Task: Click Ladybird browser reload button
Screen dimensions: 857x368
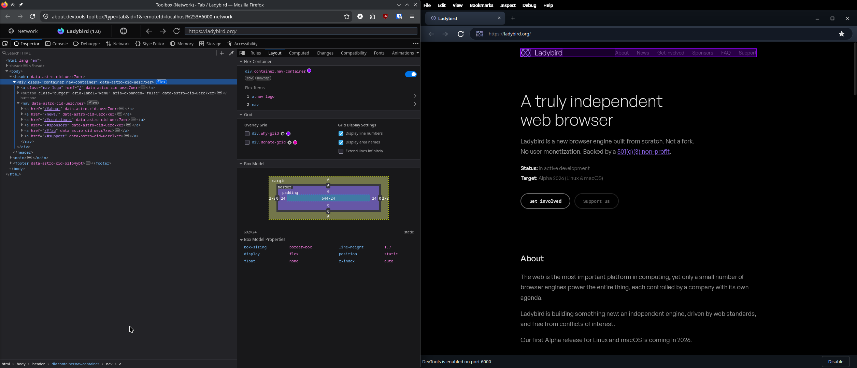Action: coord(461,34)
